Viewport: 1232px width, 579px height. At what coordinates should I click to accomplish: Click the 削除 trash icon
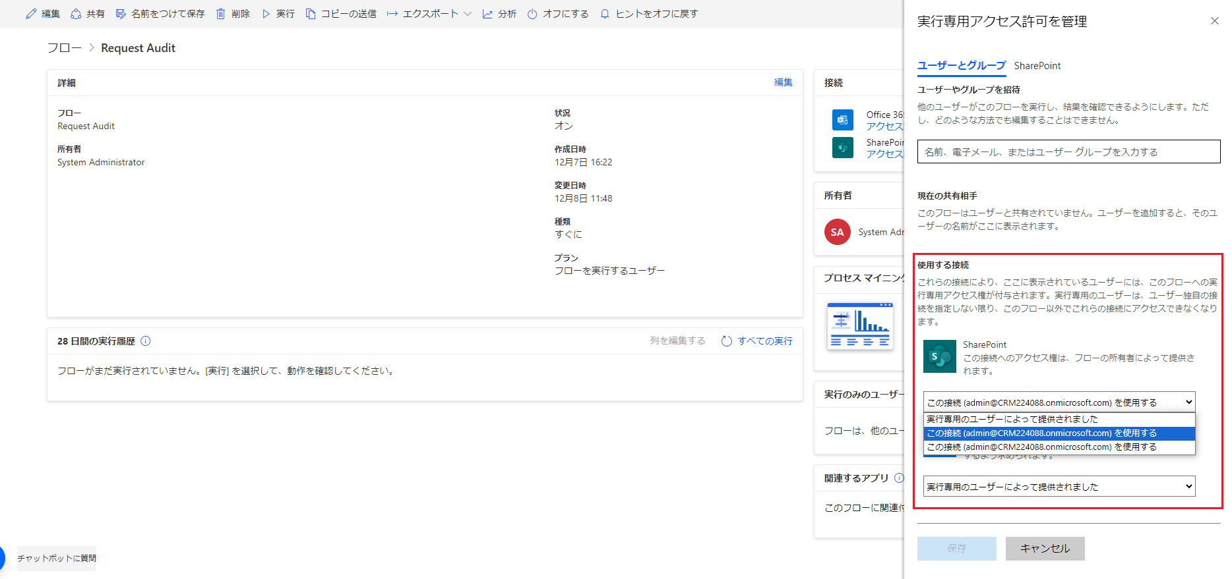pos(221,14)
